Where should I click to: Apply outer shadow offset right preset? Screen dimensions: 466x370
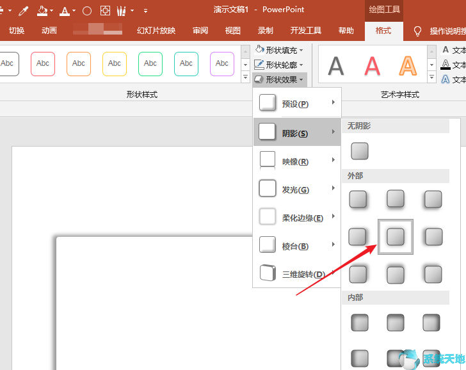(358, 237)
